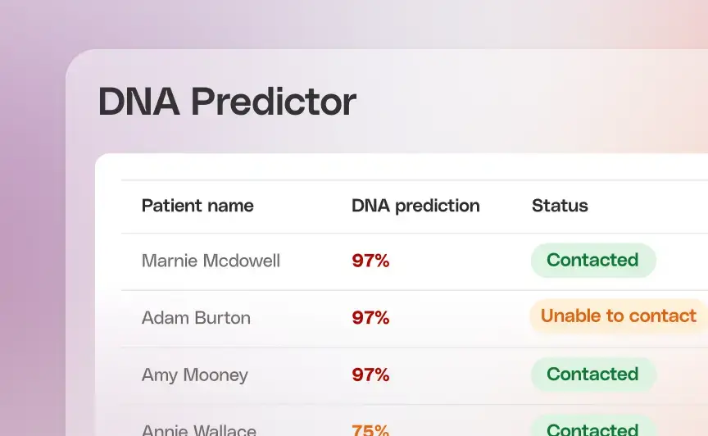Image resolution: width=708 pixels, height=436 pixels.
Task: Select Adam Burton's name
Action: pyautogui.click(x=196, y=318)
